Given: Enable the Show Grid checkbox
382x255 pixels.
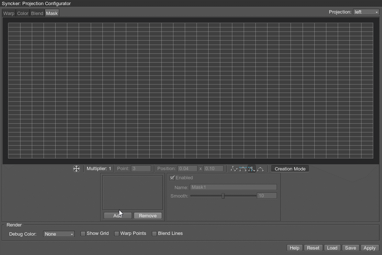Looking at the screenshot, I should pyautogui.click(x=83, y=233).
